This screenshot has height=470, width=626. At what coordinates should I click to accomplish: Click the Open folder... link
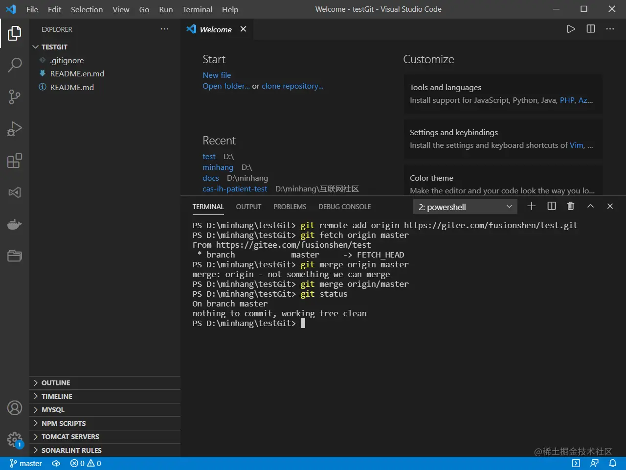tap(226, 86)
